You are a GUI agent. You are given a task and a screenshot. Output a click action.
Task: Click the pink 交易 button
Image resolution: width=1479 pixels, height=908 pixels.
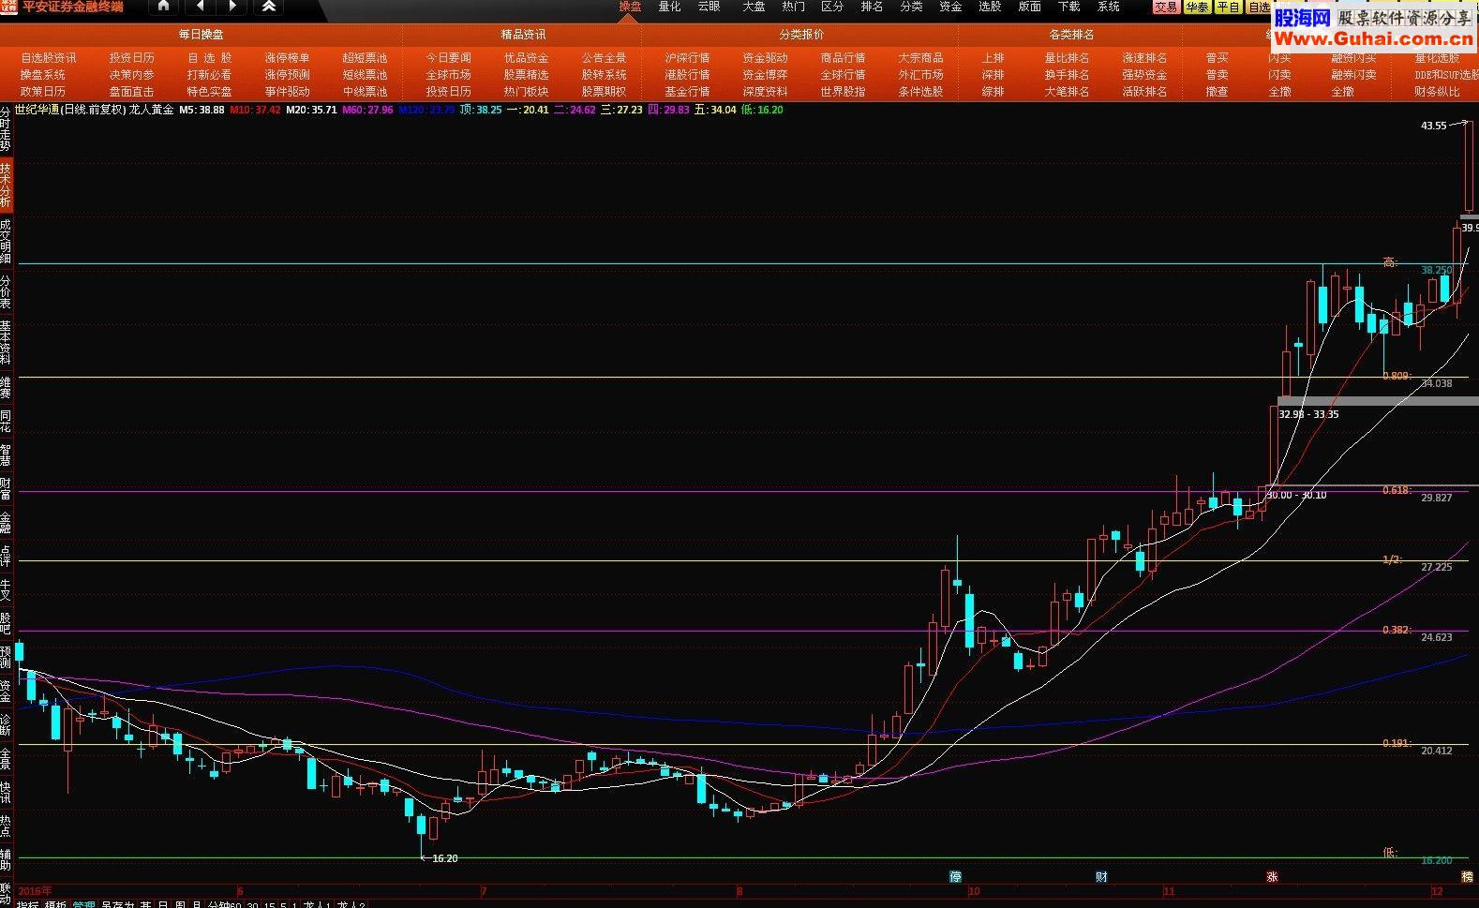[x=1165, y=7]
